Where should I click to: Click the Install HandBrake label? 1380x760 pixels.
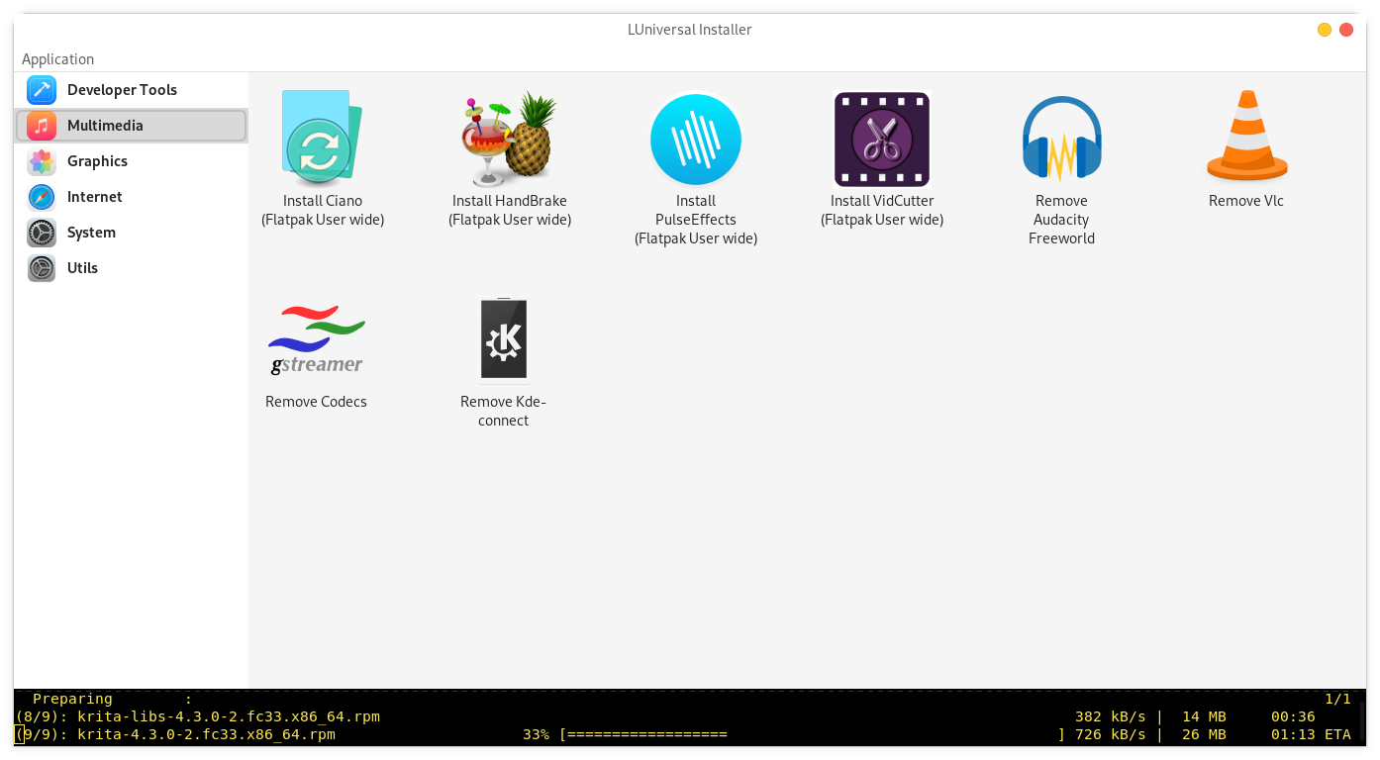(510, 210)
